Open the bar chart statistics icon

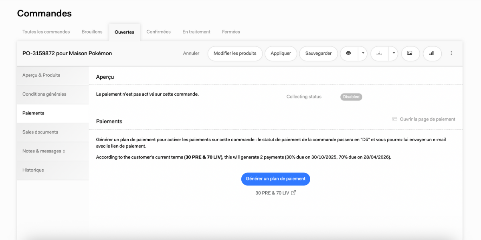(x=432, y=53)
